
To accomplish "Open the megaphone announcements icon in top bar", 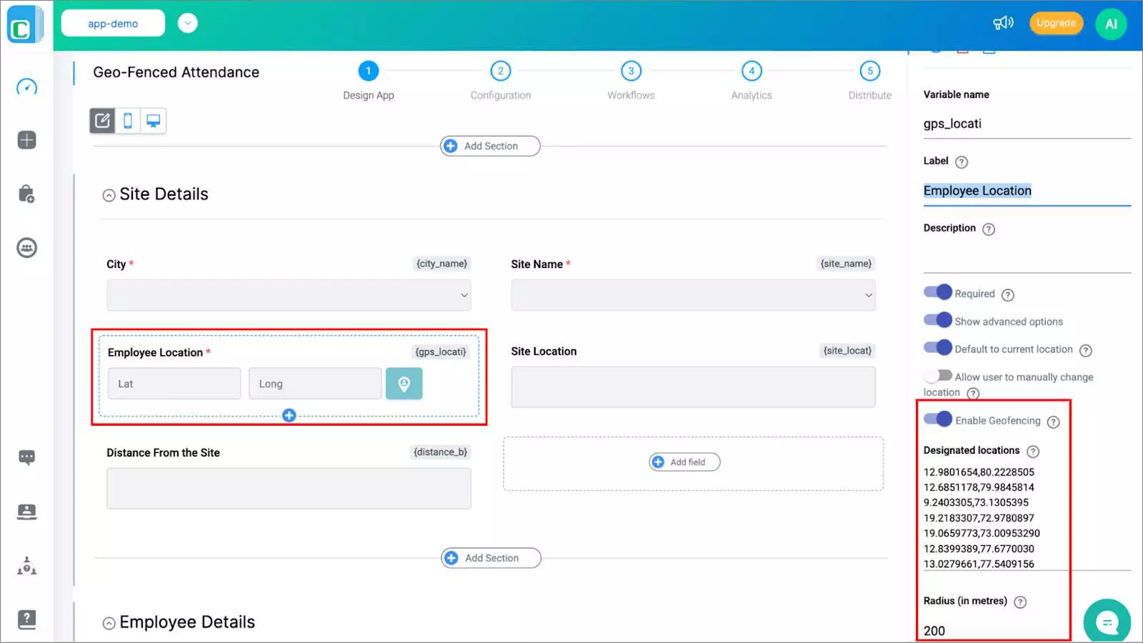I will click(1004, 22).
